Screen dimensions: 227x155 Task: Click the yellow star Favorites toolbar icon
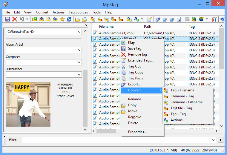click(62, 19)
